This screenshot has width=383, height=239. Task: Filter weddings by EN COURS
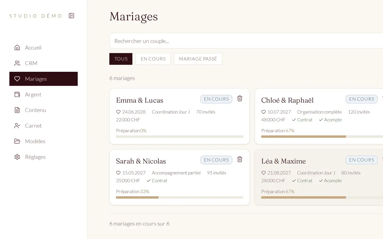pyautogui.click(x=153, y=59)
